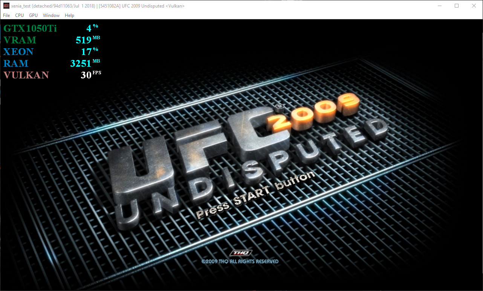Click the 30 FPS counter value
The height and width of the screenshot is (291, 483).
click(91, 75)
